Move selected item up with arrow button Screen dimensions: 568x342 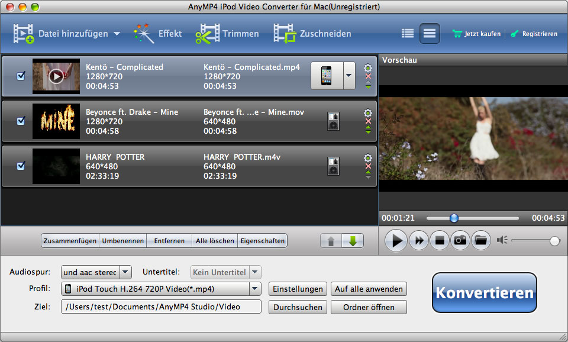(331, 241)
